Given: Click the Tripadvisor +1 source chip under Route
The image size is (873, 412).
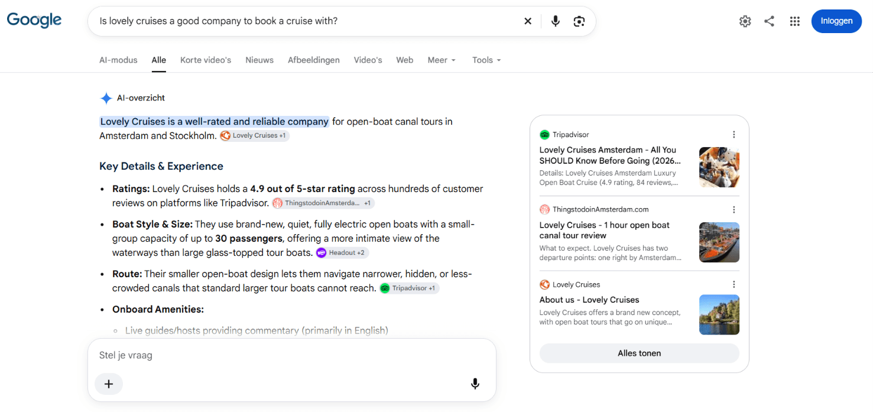Looking at the screenshot, I should click(x=409, y=288).
